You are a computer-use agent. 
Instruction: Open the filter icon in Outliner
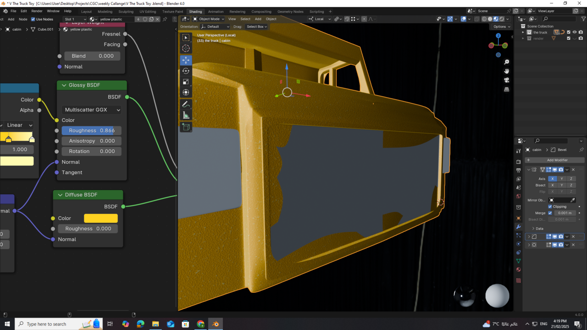(x=583, y=19)
